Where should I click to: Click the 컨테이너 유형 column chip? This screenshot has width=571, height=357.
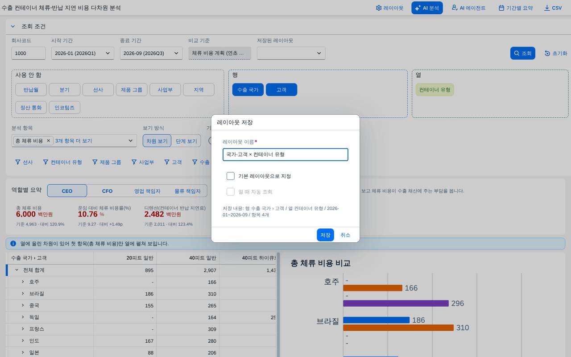pos(434,90)
